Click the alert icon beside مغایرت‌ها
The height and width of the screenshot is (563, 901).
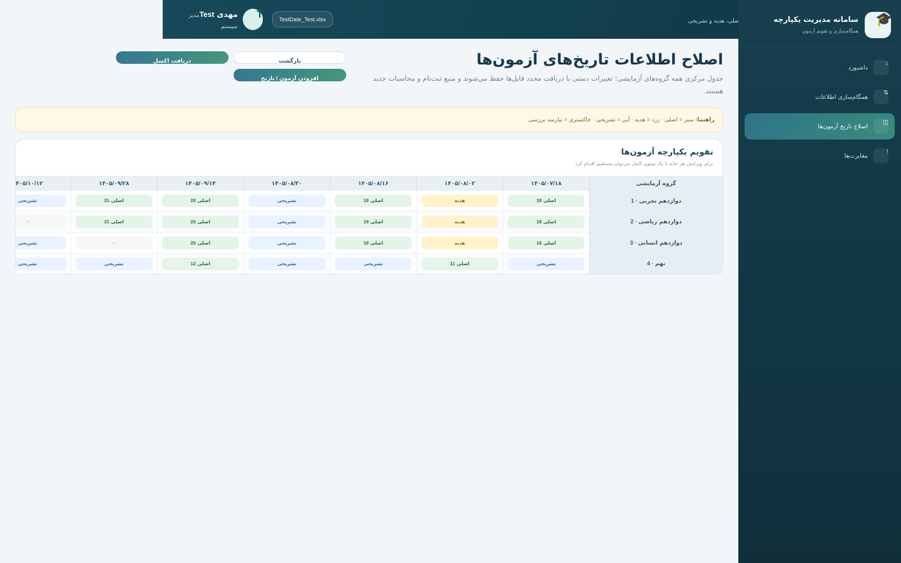pos(881,156)
